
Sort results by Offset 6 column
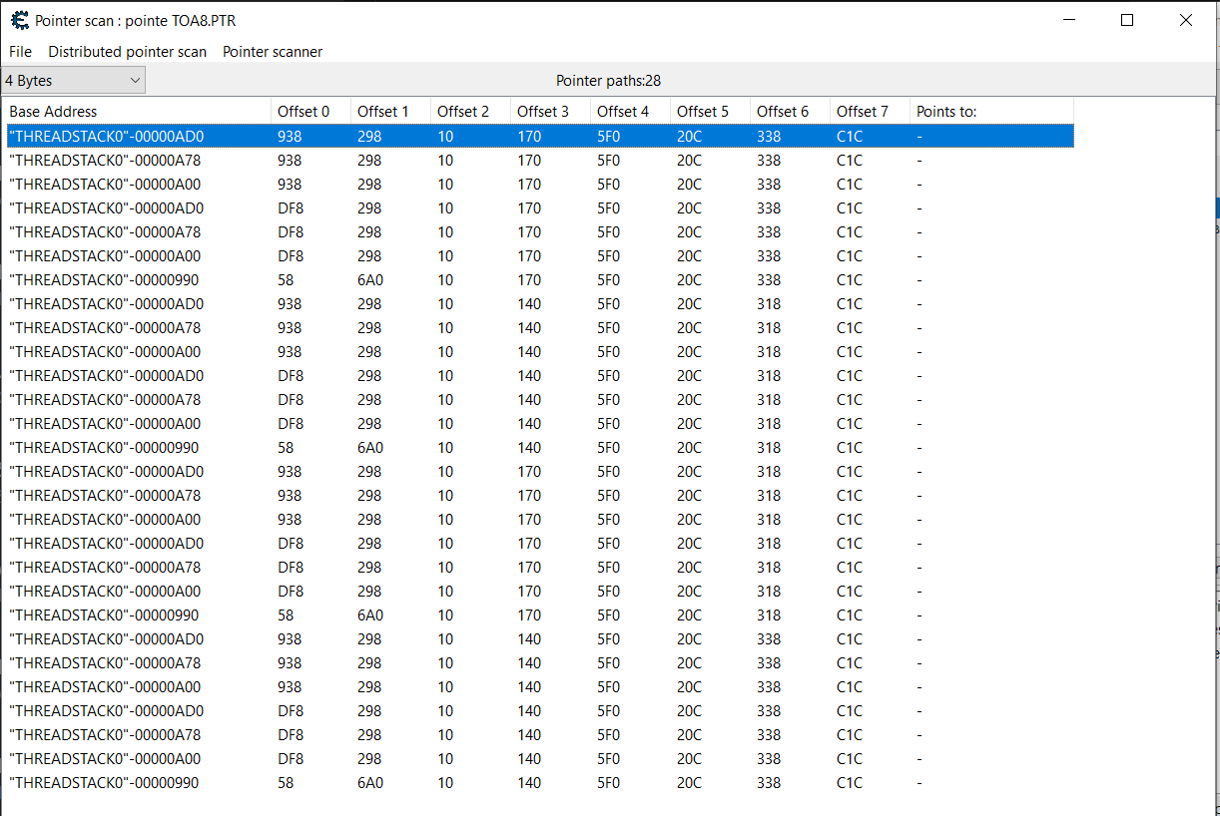[x=789, y=111]
